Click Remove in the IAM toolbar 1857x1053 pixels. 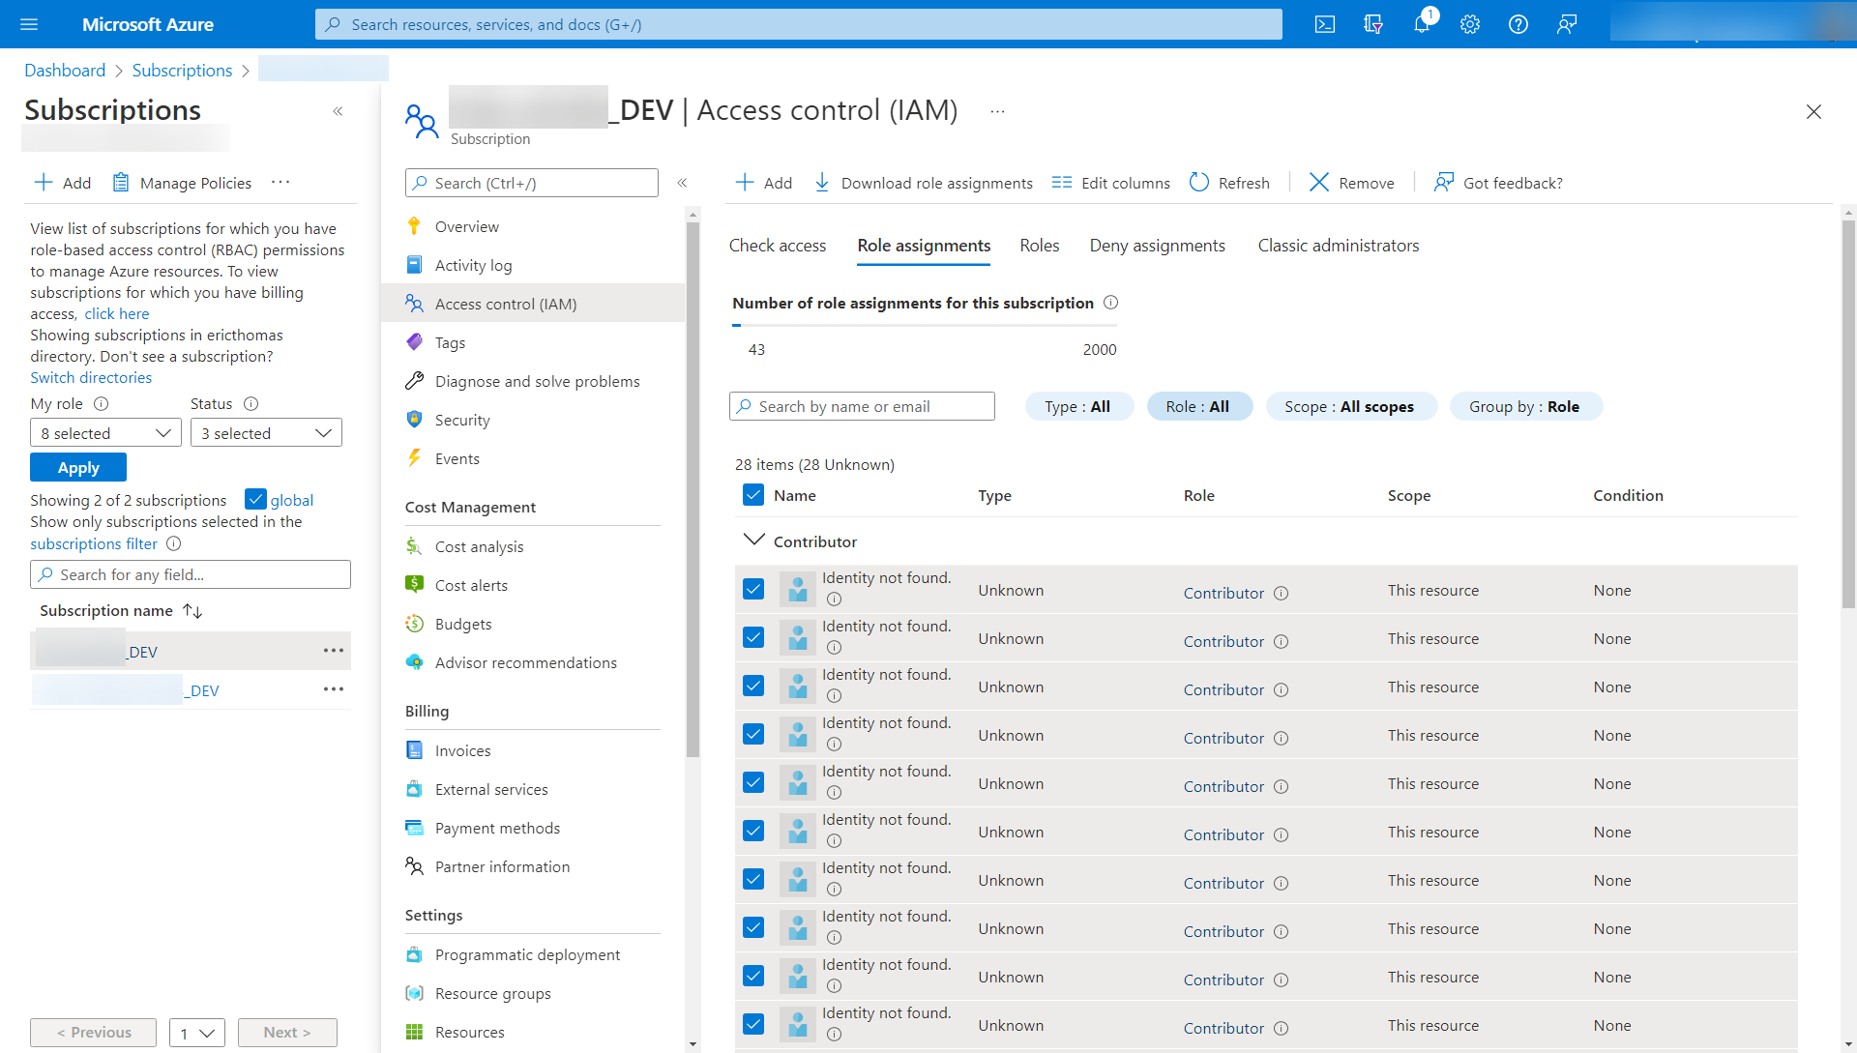[x=1351, y=183]
